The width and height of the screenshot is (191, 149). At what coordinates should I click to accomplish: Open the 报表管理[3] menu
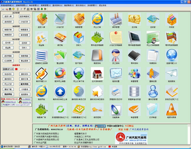(46, 5)
